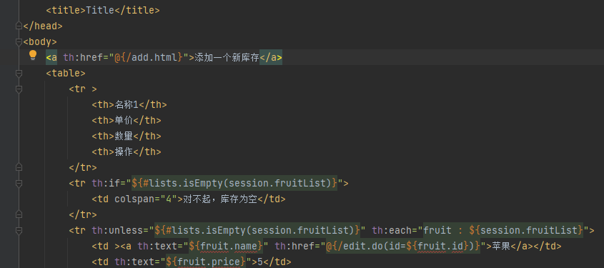Fold the <table> element in gutter
Viewport: 604px width, 268px height.
(19, 73)
